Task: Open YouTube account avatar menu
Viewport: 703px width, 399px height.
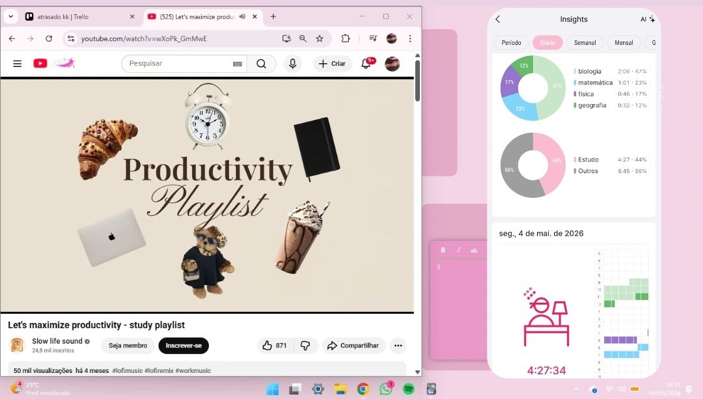Action: (393, 64)
